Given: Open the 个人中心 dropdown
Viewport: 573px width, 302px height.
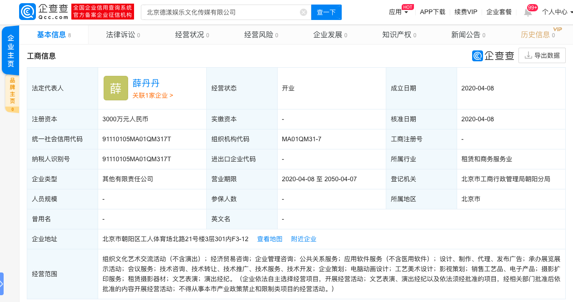Looking at the screenshot, I should pyautogui.click(x=557, y=12).
